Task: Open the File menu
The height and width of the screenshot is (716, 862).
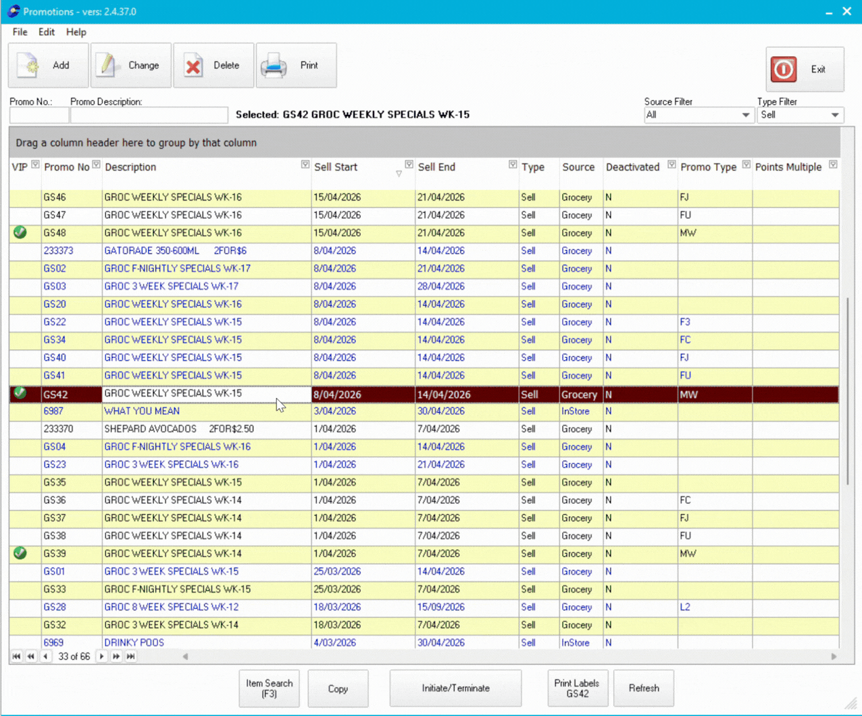Action: (x=20, y=32)
